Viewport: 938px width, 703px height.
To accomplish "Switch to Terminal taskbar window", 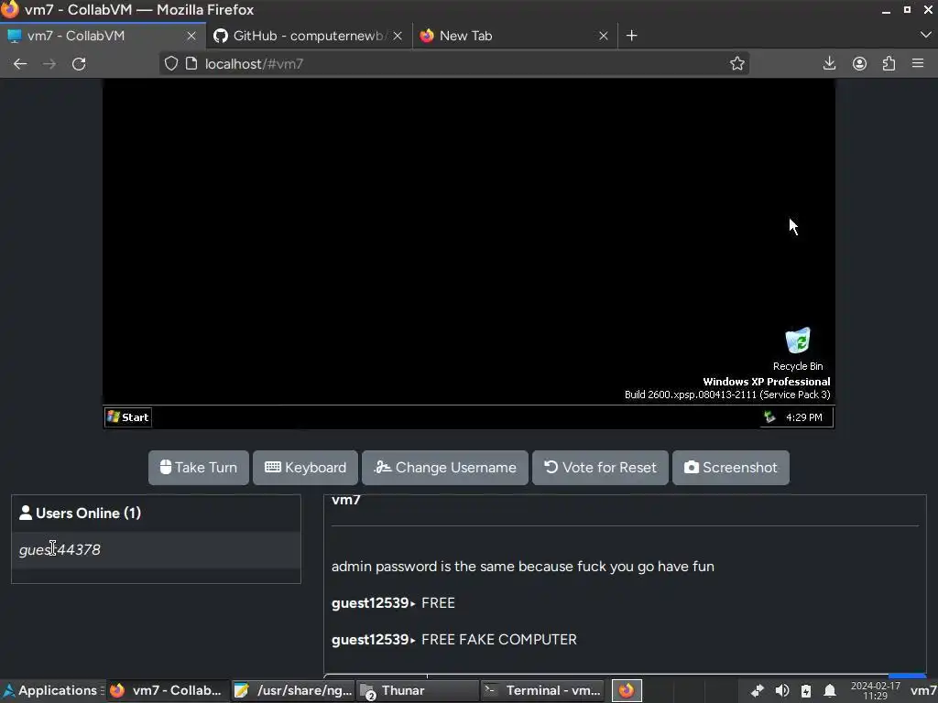I will click(542, 690).
